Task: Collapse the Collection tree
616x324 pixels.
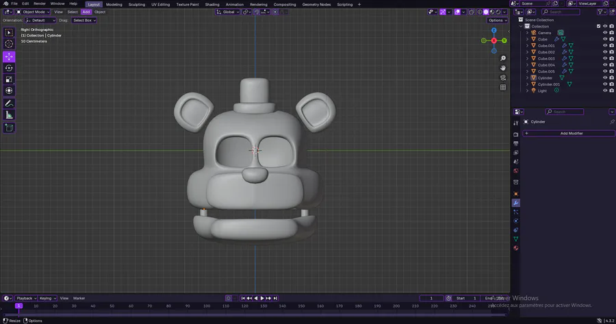Action: click(x=522, y=26)
